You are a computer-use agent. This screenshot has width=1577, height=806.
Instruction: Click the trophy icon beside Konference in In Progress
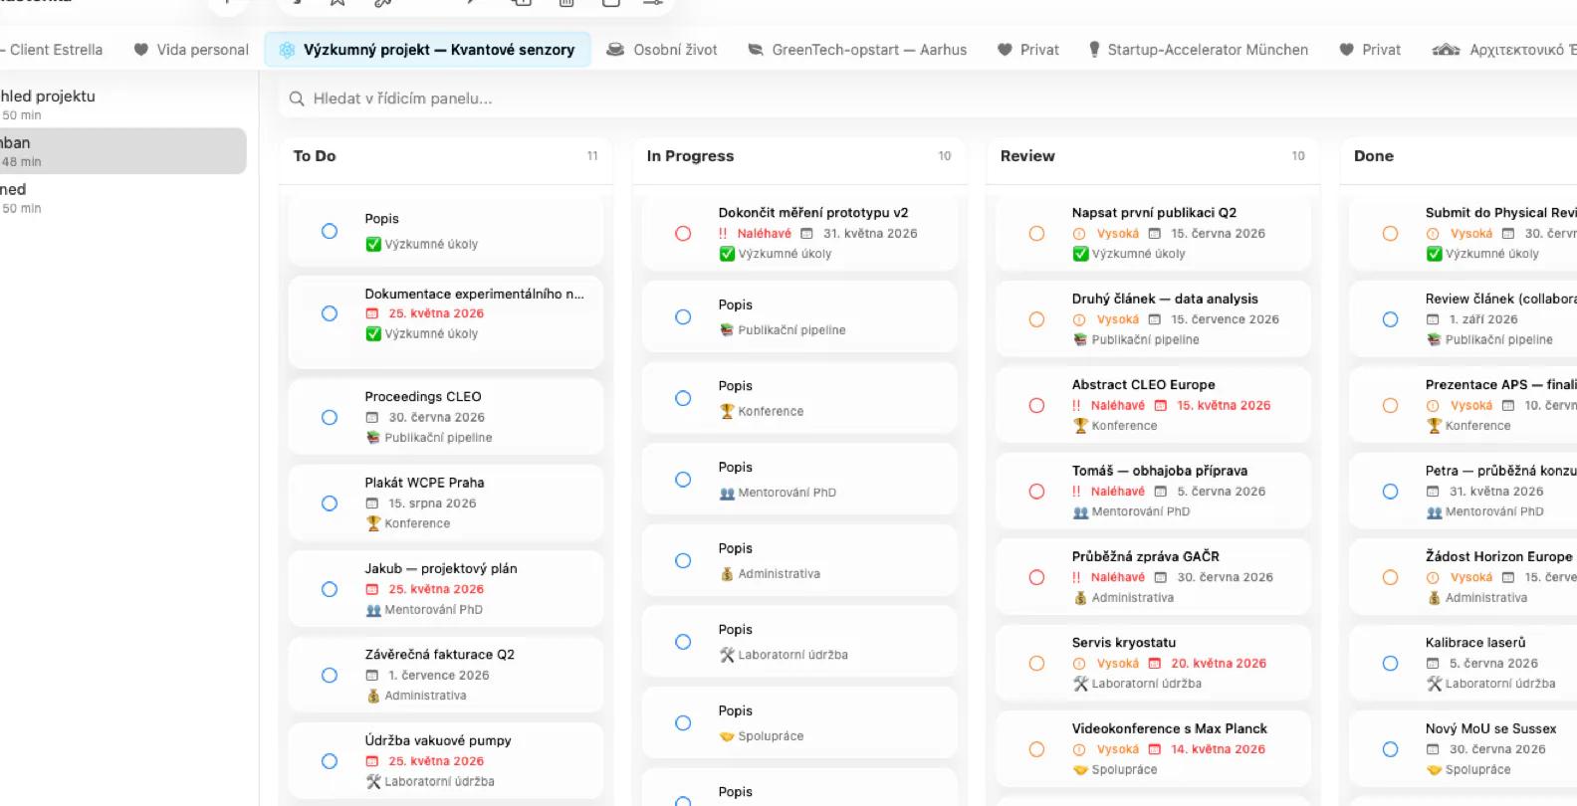pos(727,411)
